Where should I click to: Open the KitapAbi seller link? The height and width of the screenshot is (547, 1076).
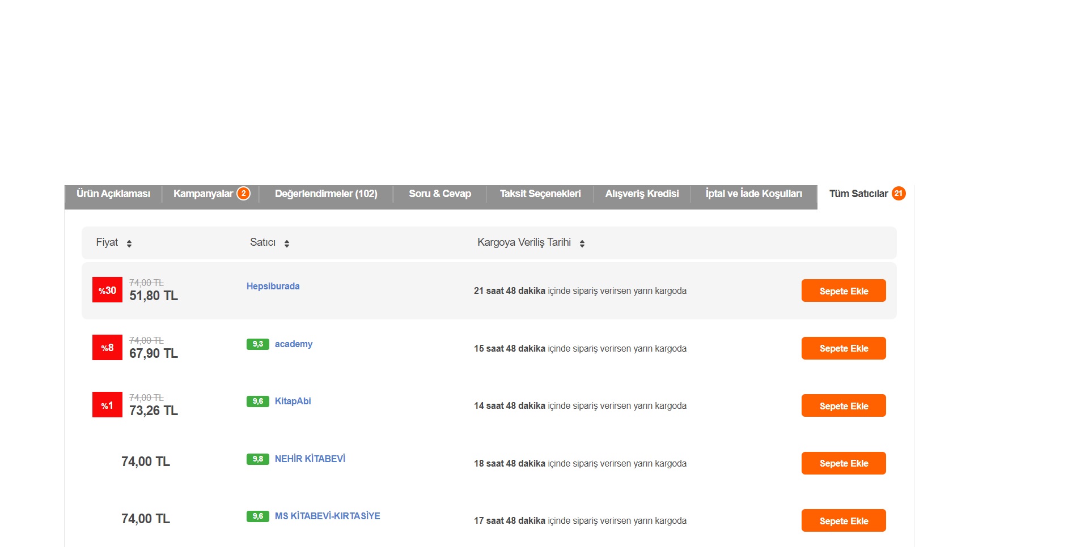[x=293, y=401]
